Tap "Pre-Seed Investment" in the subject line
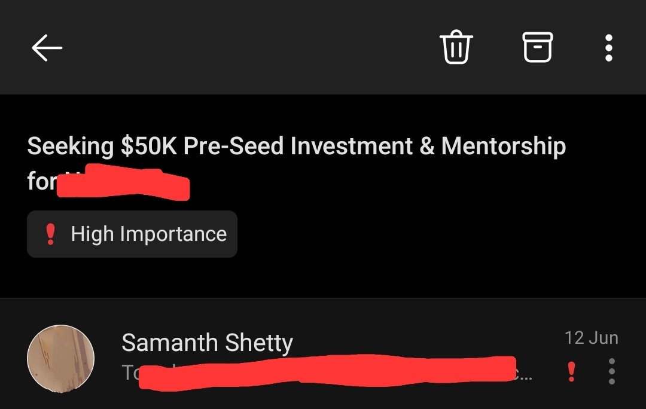Screen dimensions: 646x409 click(x=298, y=146)
